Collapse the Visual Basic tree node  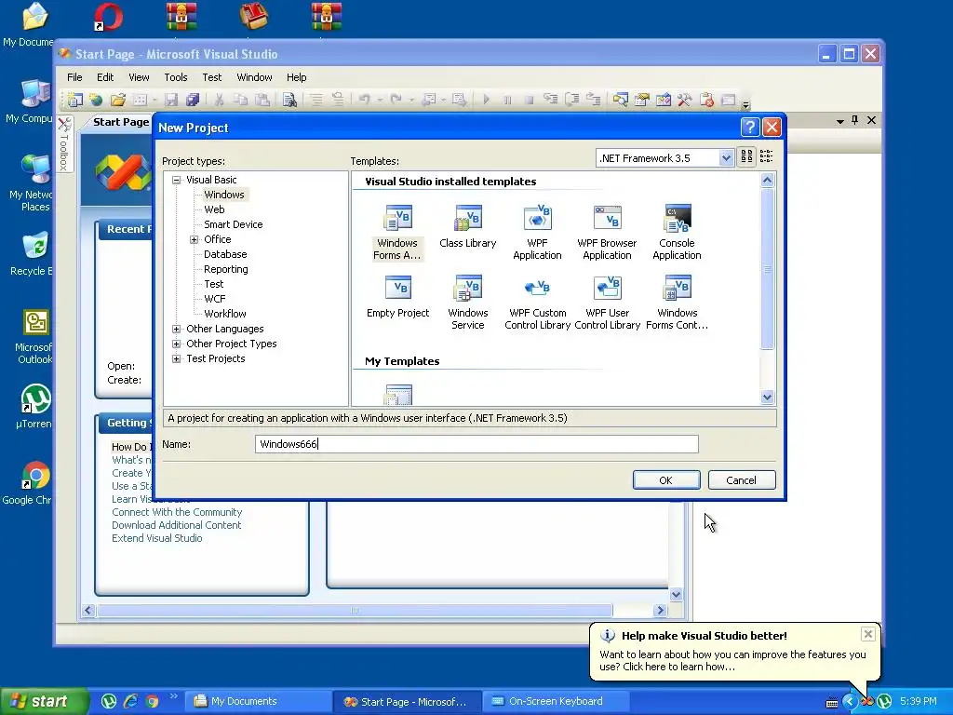pos(176,180)
